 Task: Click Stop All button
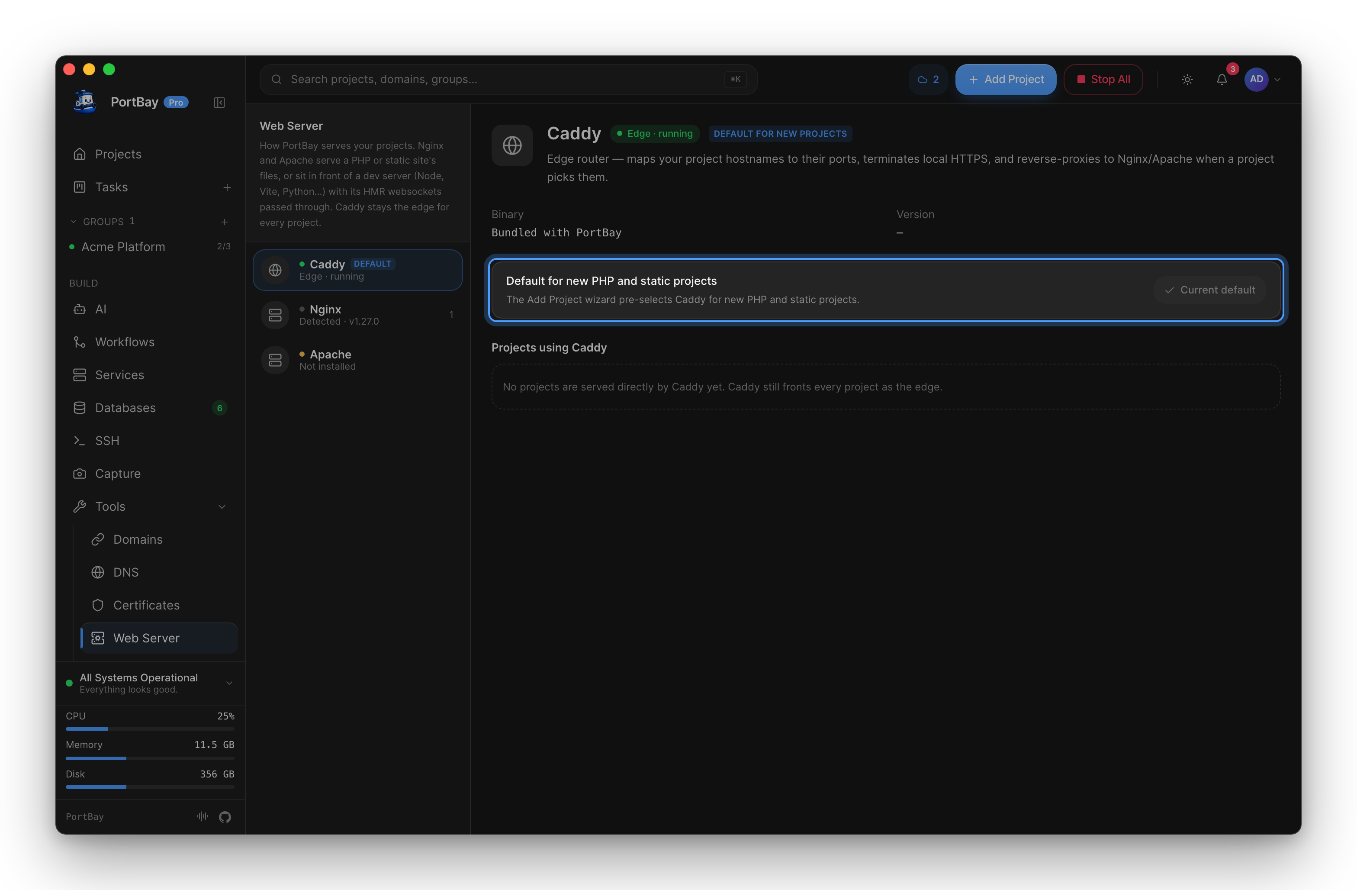pos(1103,80)
